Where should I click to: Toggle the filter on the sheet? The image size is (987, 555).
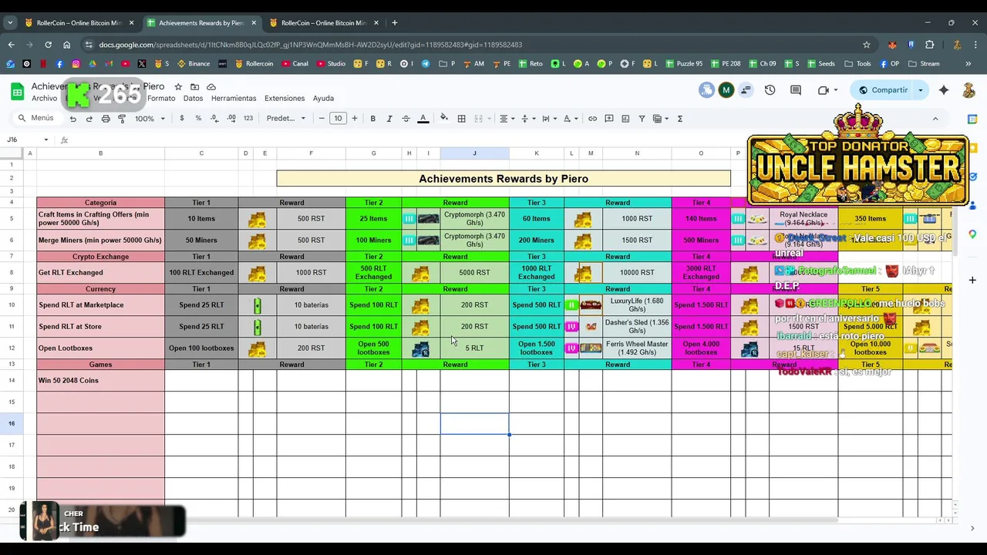click(x=642, y=119)
